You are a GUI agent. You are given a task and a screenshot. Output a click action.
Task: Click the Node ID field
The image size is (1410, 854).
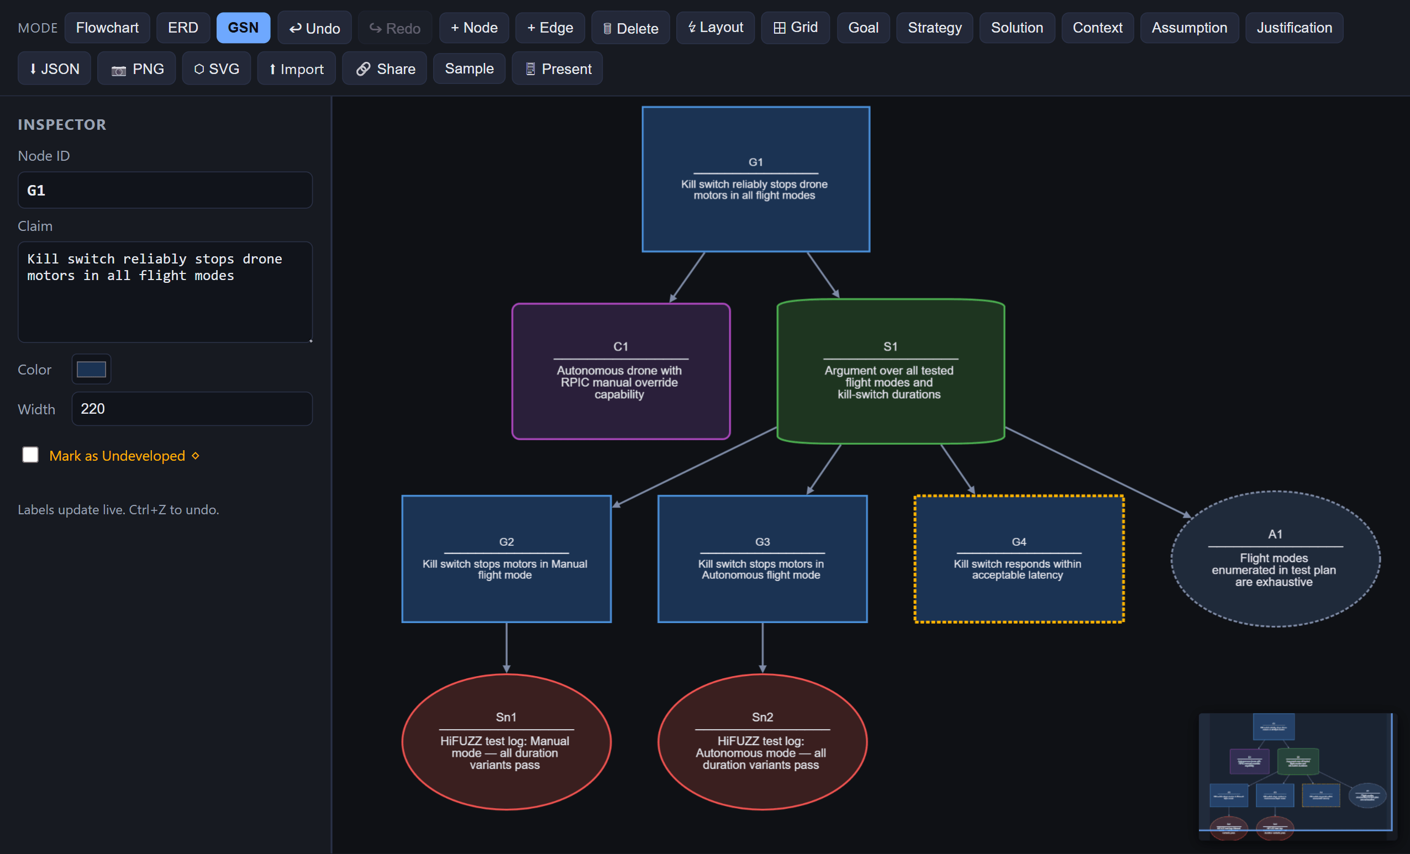point(165,190)
